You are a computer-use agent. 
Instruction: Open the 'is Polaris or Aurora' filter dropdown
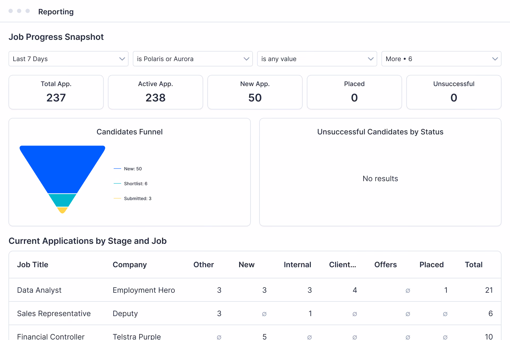(x=193, y=59)
